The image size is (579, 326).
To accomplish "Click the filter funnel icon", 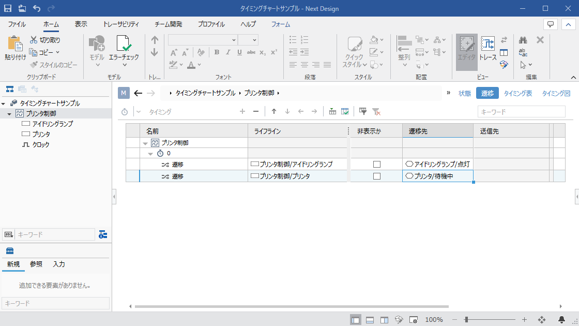I will 362,111.
